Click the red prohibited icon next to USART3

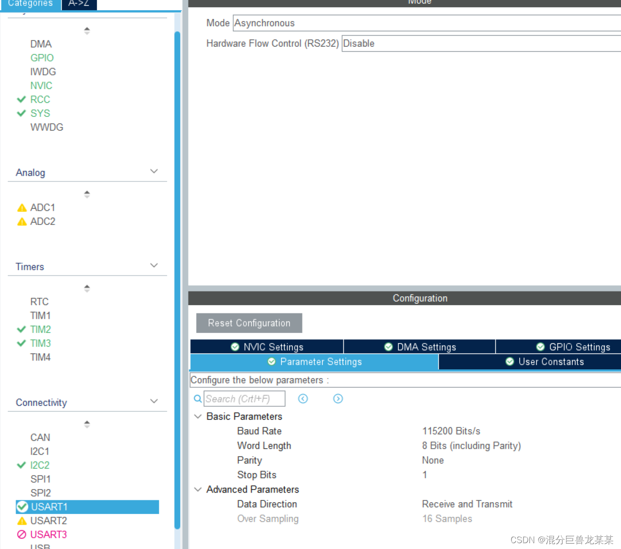pyautogui.click(x=22, y=534)
